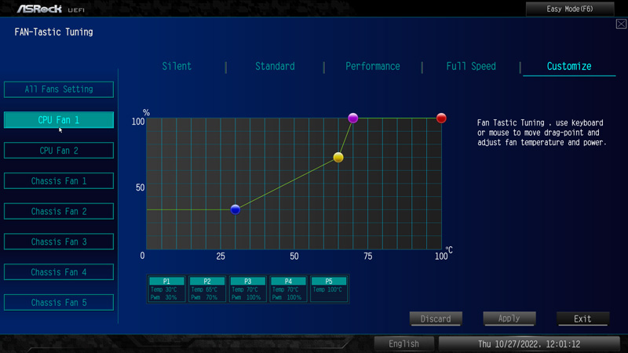Select Chassis Fan 3
The height and width of the screenshot is (353, 628).
click(x=59, y=242)
